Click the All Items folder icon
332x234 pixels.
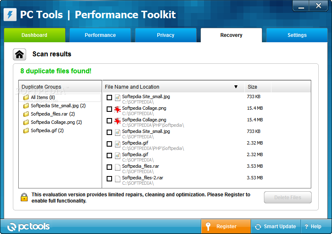26,97
